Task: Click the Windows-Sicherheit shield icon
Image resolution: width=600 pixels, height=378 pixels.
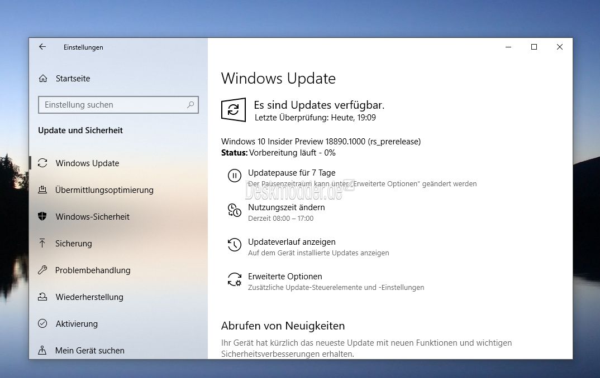Action: click(42, 216)
